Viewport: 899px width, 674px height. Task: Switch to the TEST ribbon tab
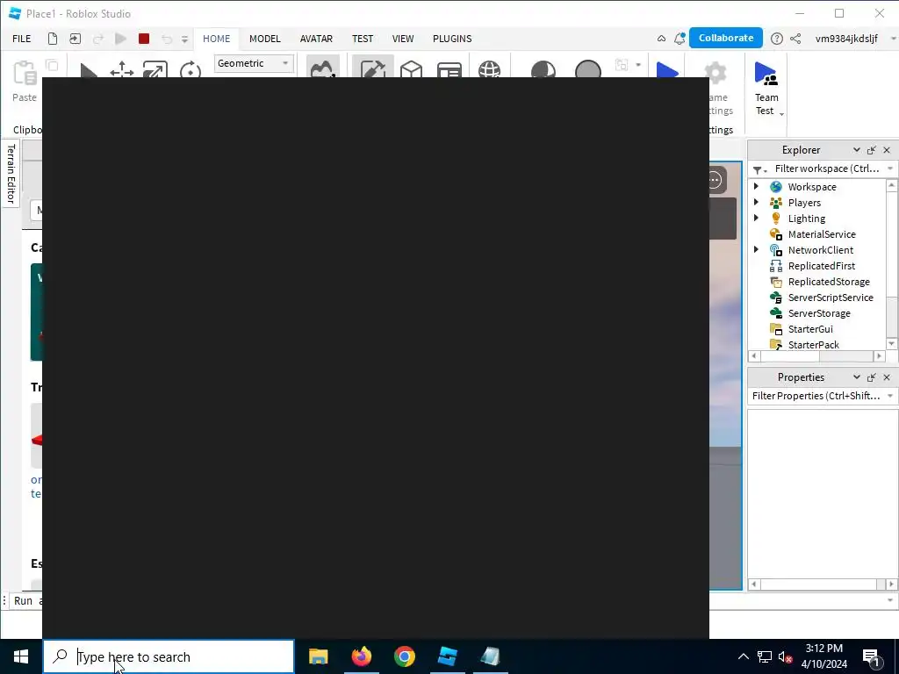[363, 39]
